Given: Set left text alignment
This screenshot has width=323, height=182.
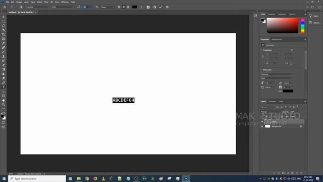Looking at the screenshot, I should 119,7.
